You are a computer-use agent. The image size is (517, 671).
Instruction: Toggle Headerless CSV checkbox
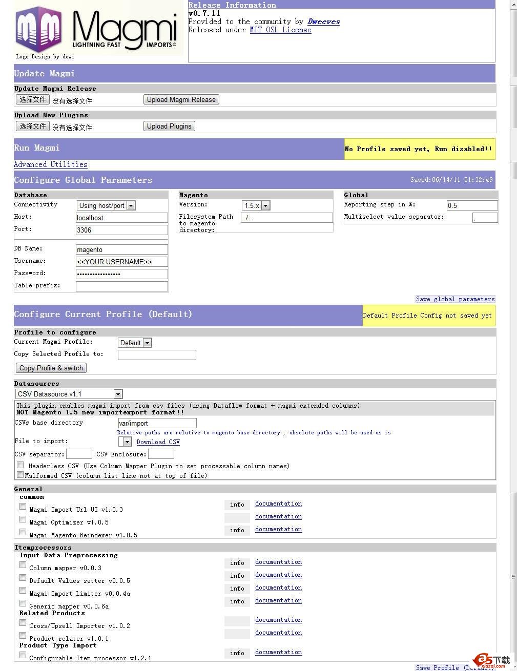[x=20, y=465]
